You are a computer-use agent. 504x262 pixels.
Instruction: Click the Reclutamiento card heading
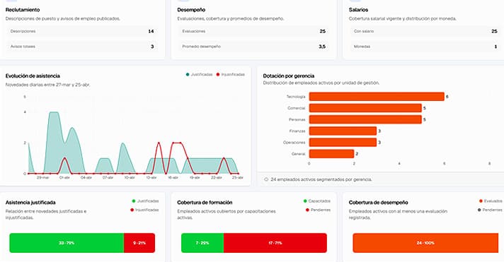23,10
